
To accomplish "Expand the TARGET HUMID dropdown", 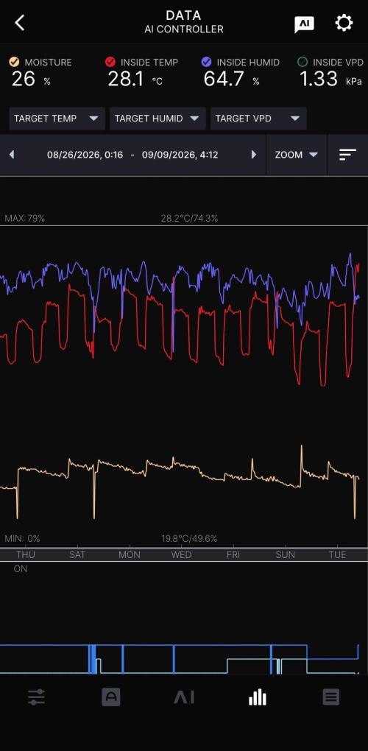I will 158,119.
